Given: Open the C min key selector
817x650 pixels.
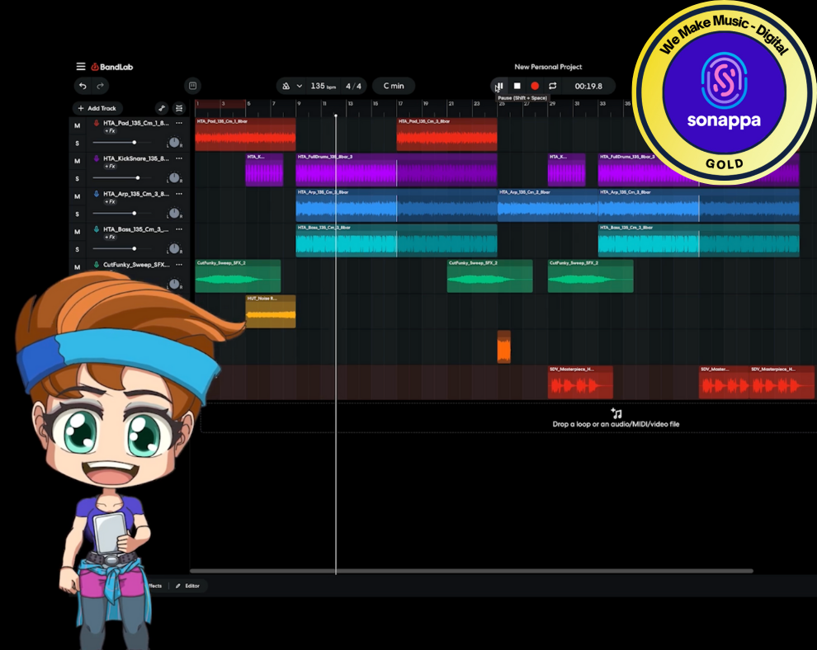Looking at the screenshot, I should (394, 86).
